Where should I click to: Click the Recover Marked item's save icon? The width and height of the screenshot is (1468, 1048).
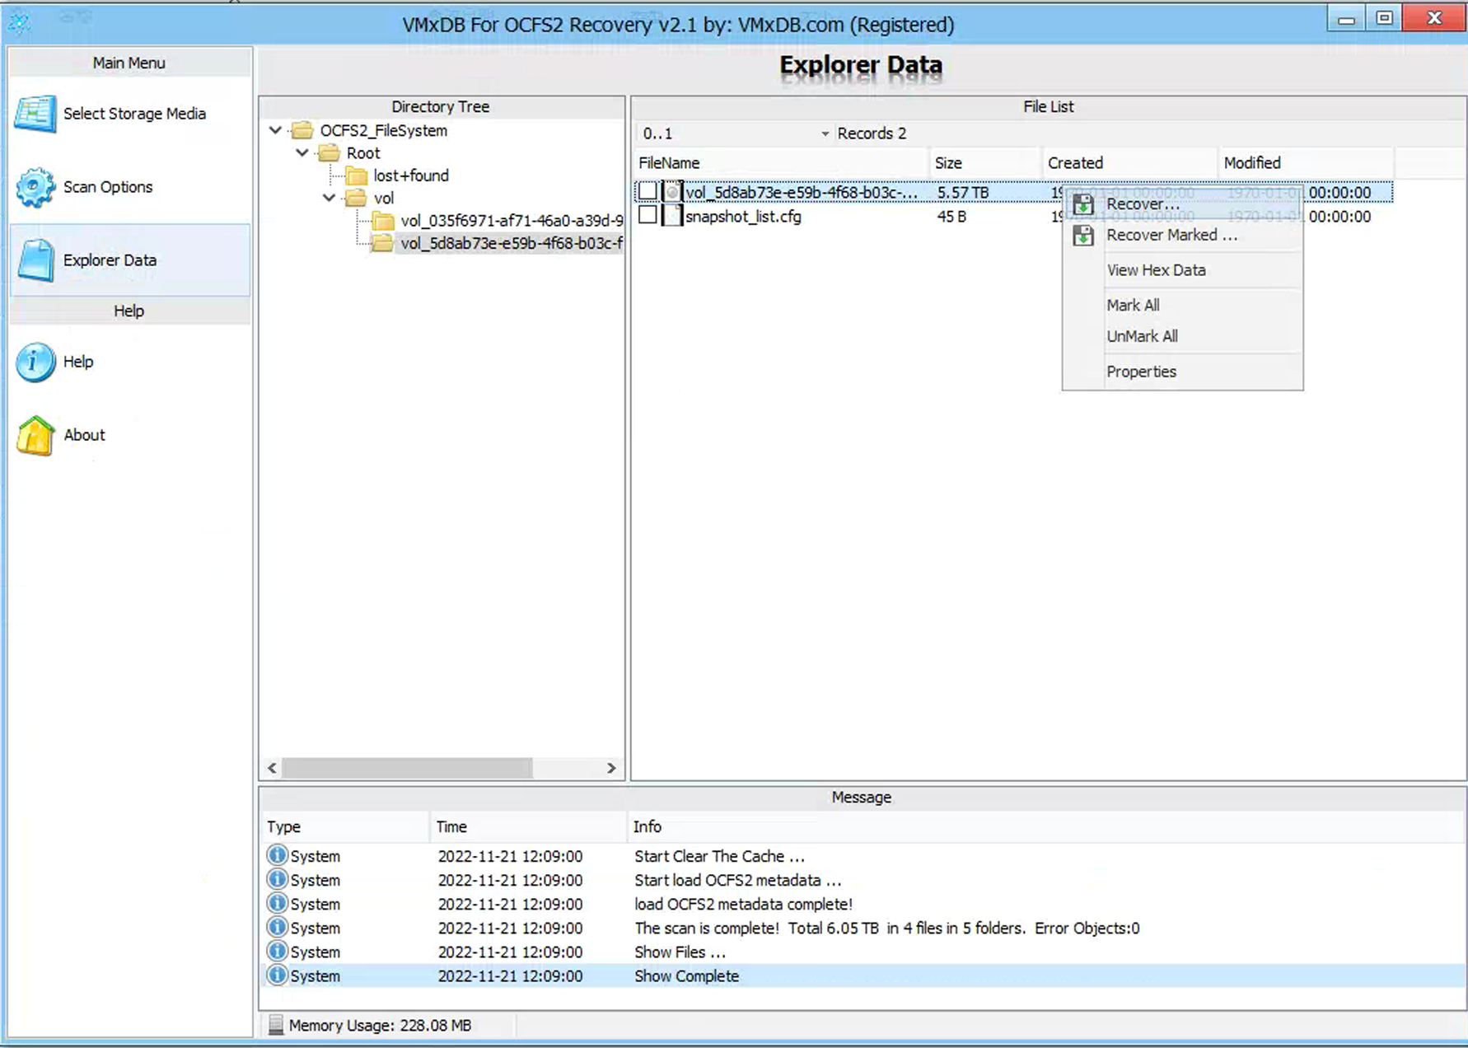pyautogui.click(x=1083, y=236)
